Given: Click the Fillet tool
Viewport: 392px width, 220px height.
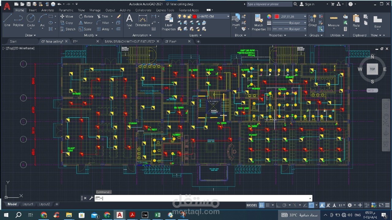Looking at the screenshot, I should click(103, 23).
